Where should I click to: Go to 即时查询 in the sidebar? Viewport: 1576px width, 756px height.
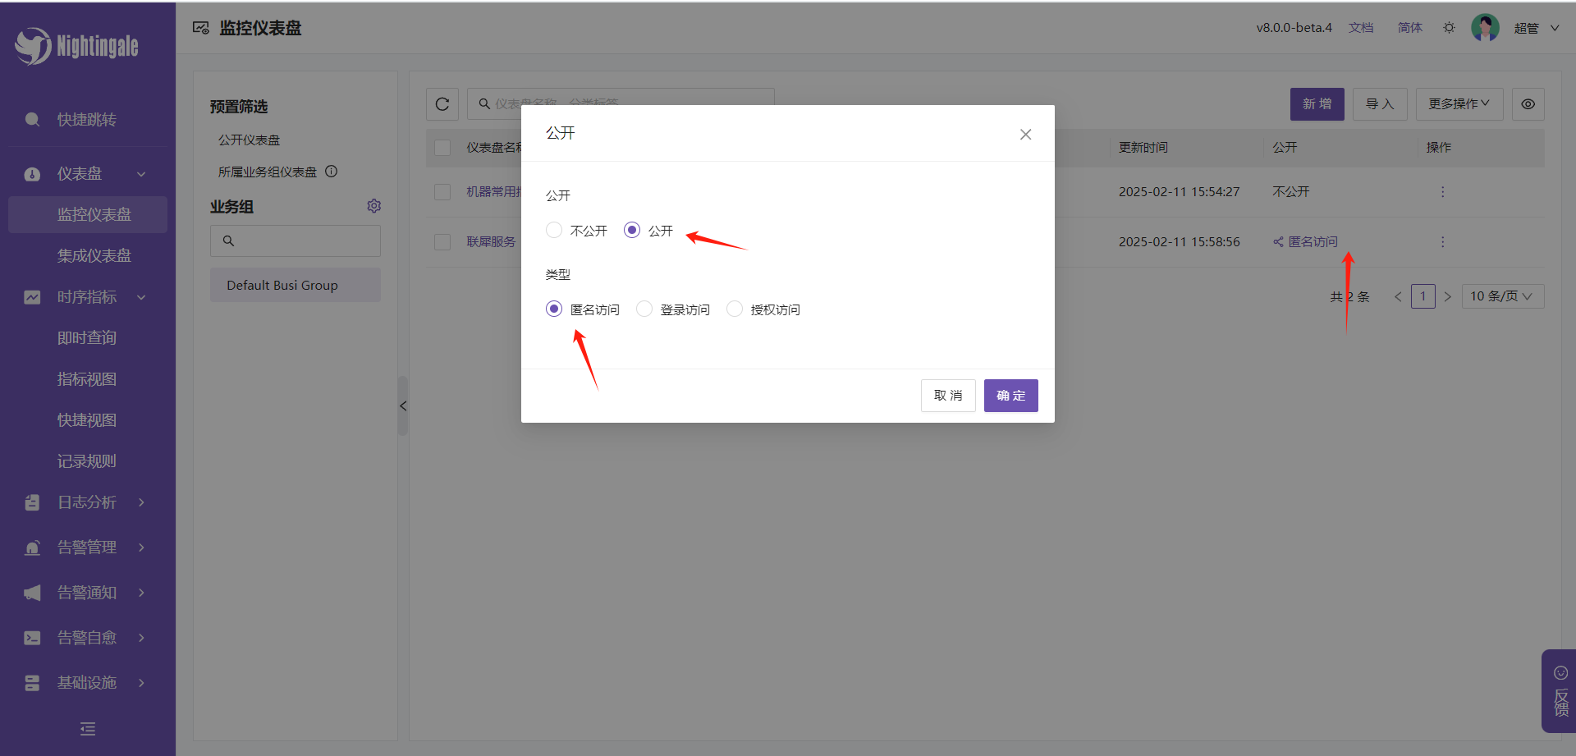coord(86,338)
